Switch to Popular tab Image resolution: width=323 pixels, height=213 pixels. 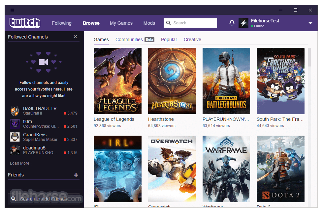click(x=169, y=40)
